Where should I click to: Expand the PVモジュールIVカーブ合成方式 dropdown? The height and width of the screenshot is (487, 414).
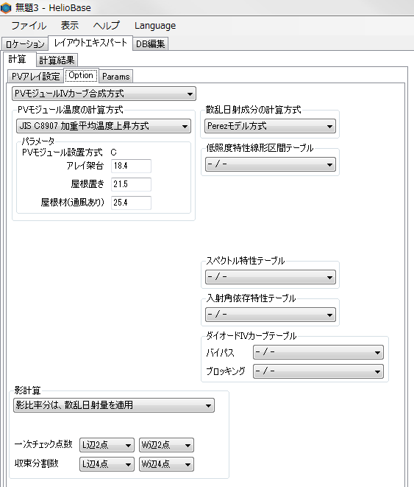click(104, 94)
